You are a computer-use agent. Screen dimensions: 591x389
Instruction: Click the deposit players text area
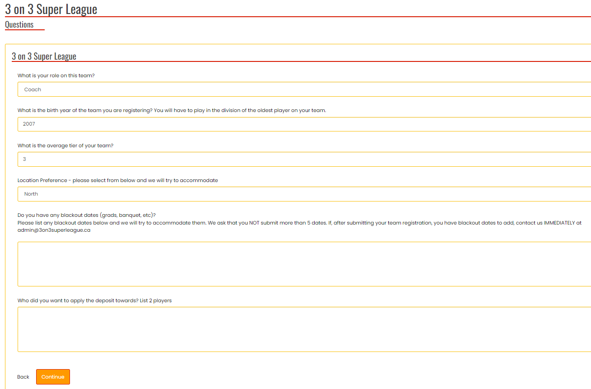coord(303,329)
